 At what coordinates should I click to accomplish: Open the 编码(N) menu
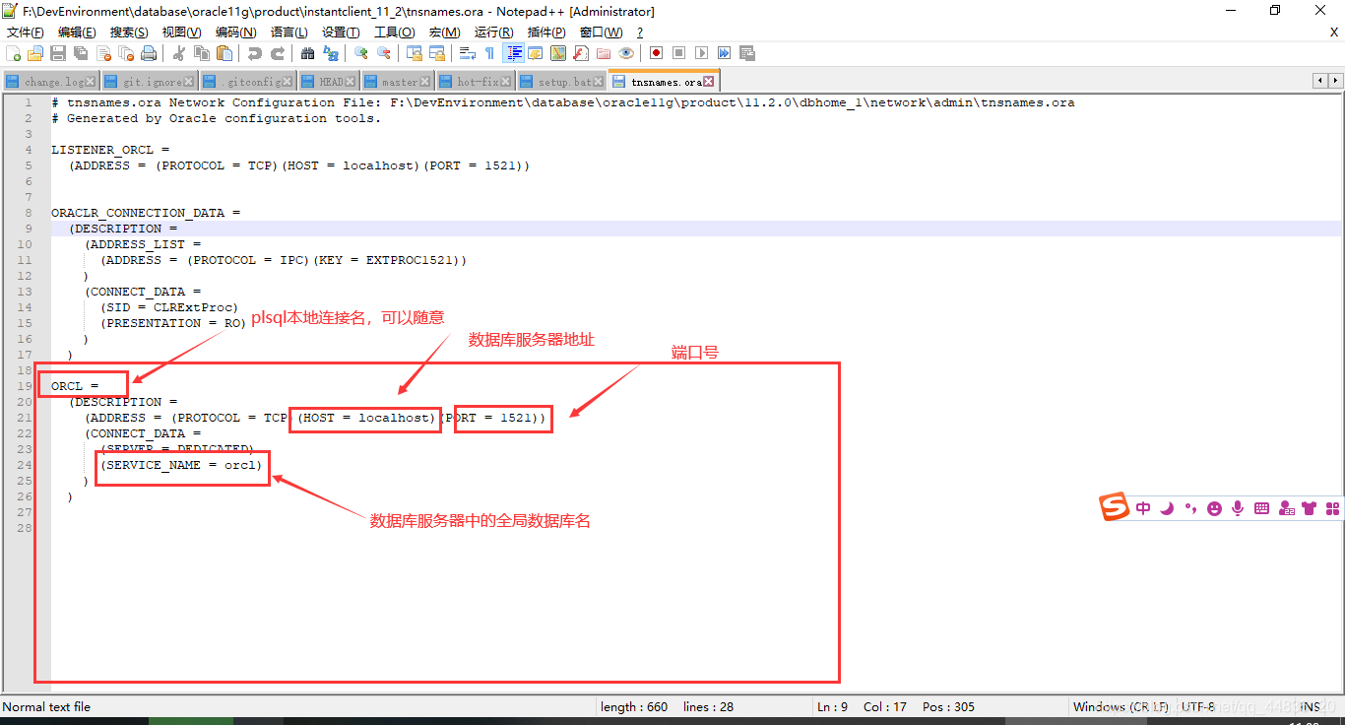(235, 33)
